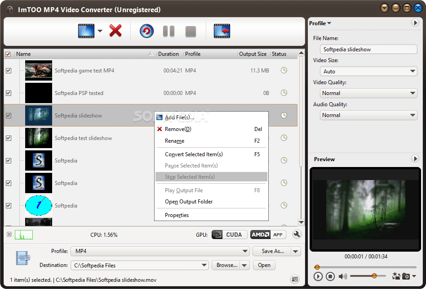Click the CUDA GPU acceleration icon

click(x=229, y=235)
